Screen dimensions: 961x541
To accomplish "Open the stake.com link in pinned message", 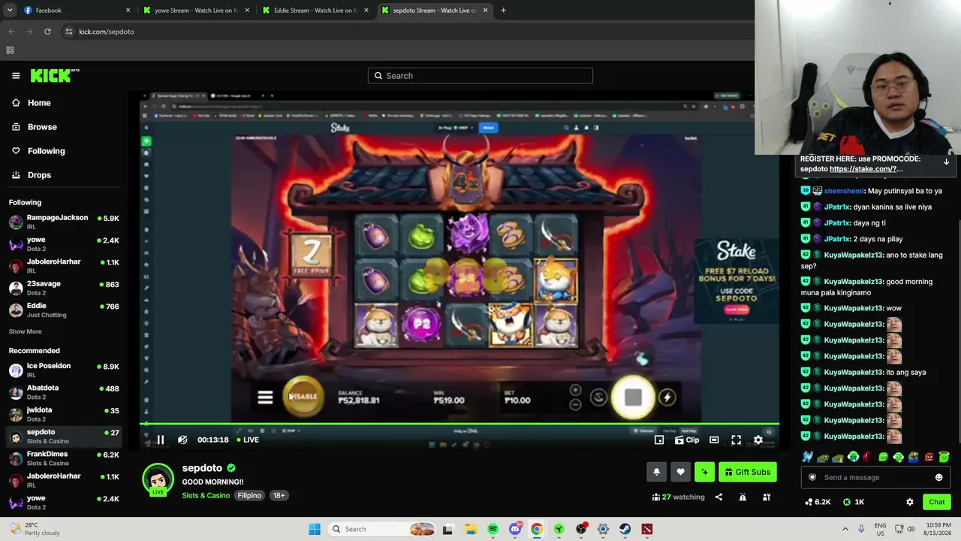I will (x=866, y=169).
